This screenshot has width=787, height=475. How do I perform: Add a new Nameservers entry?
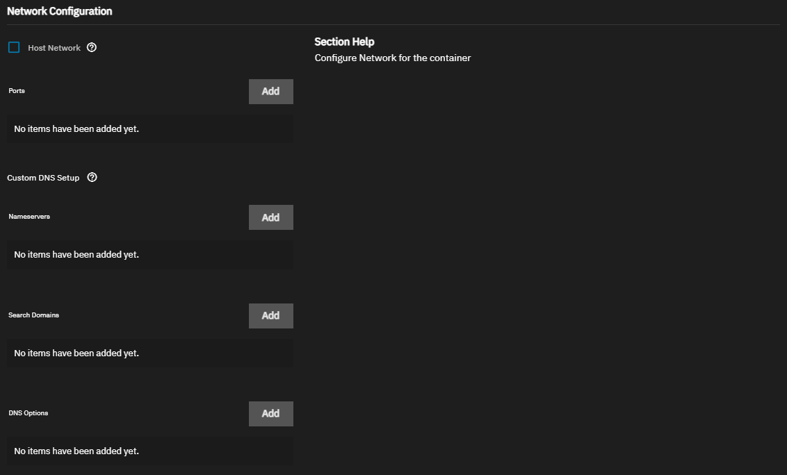pyautogui.click(x=270, y=217)
